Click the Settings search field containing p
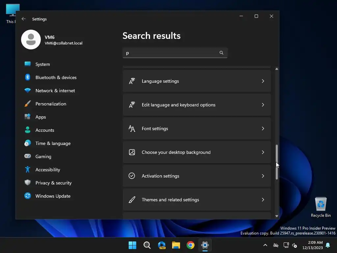This screenshot has height=253, width=337. click(x=175, y=53)
